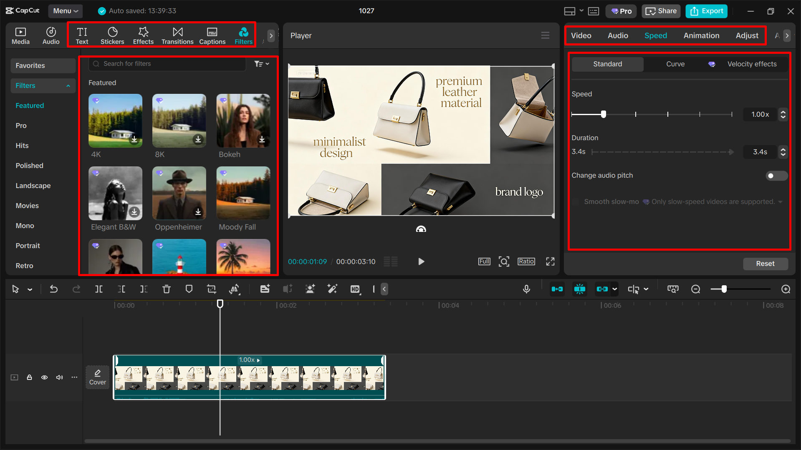This screenshot has width=801, height=450.
Task: Click the Reset button
Action: (765, 264)
